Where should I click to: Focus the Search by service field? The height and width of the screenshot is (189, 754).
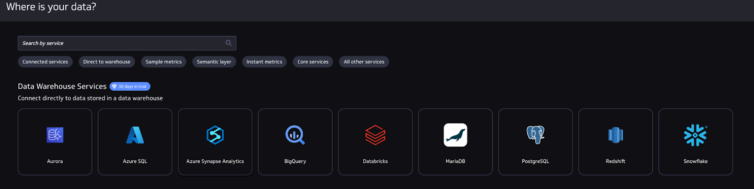click(127, 43)
